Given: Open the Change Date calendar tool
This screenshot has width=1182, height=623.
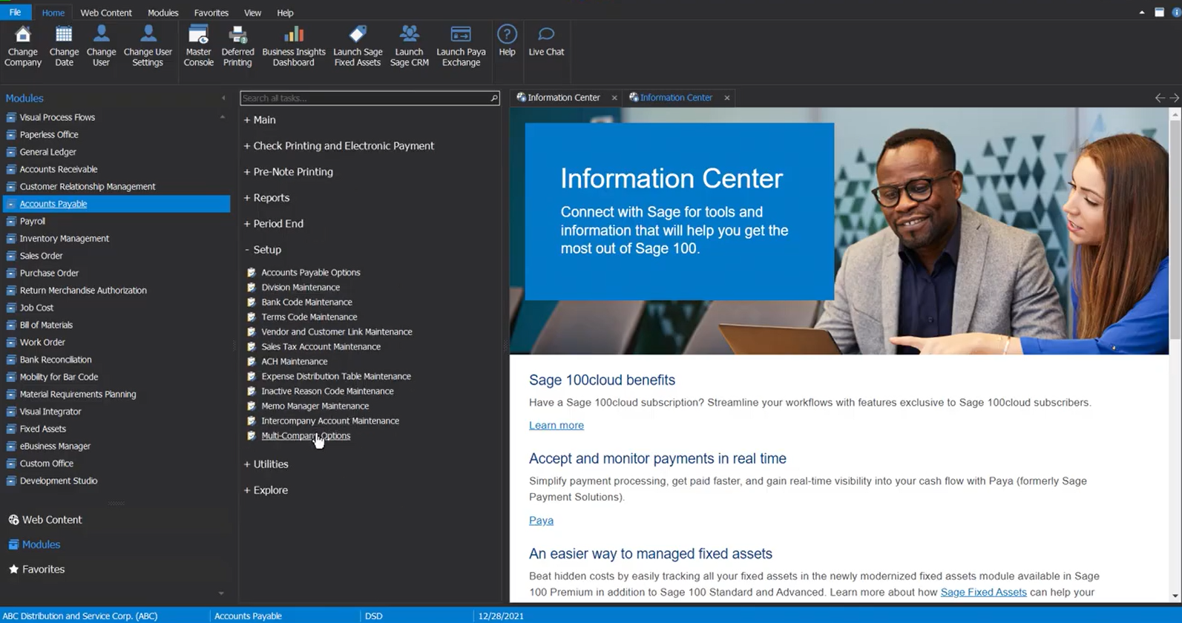Looking at the screenshot, I should (64, 46).
